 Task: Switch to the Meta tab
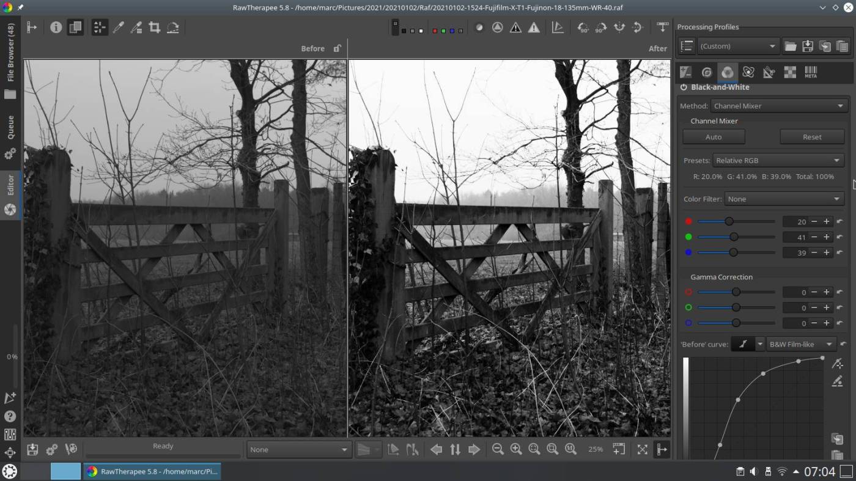811,72
